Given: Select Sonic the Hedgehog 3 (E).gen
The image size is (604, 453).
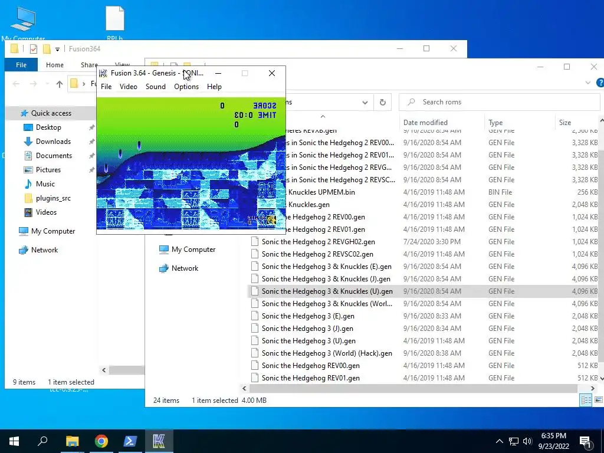Looking at the screenshot, I should tap(424, 316).
